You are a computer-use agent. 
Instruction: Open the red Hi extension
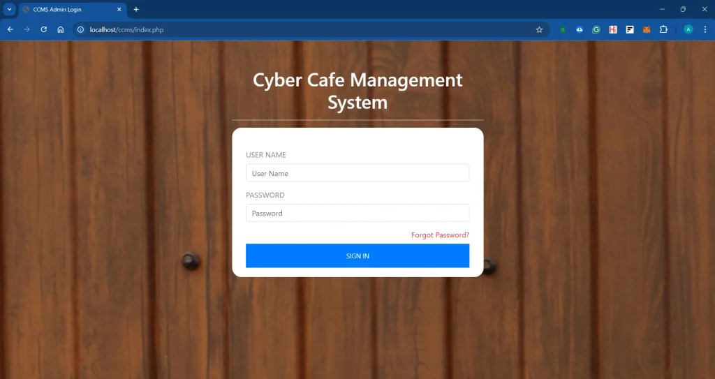point(613,29)
